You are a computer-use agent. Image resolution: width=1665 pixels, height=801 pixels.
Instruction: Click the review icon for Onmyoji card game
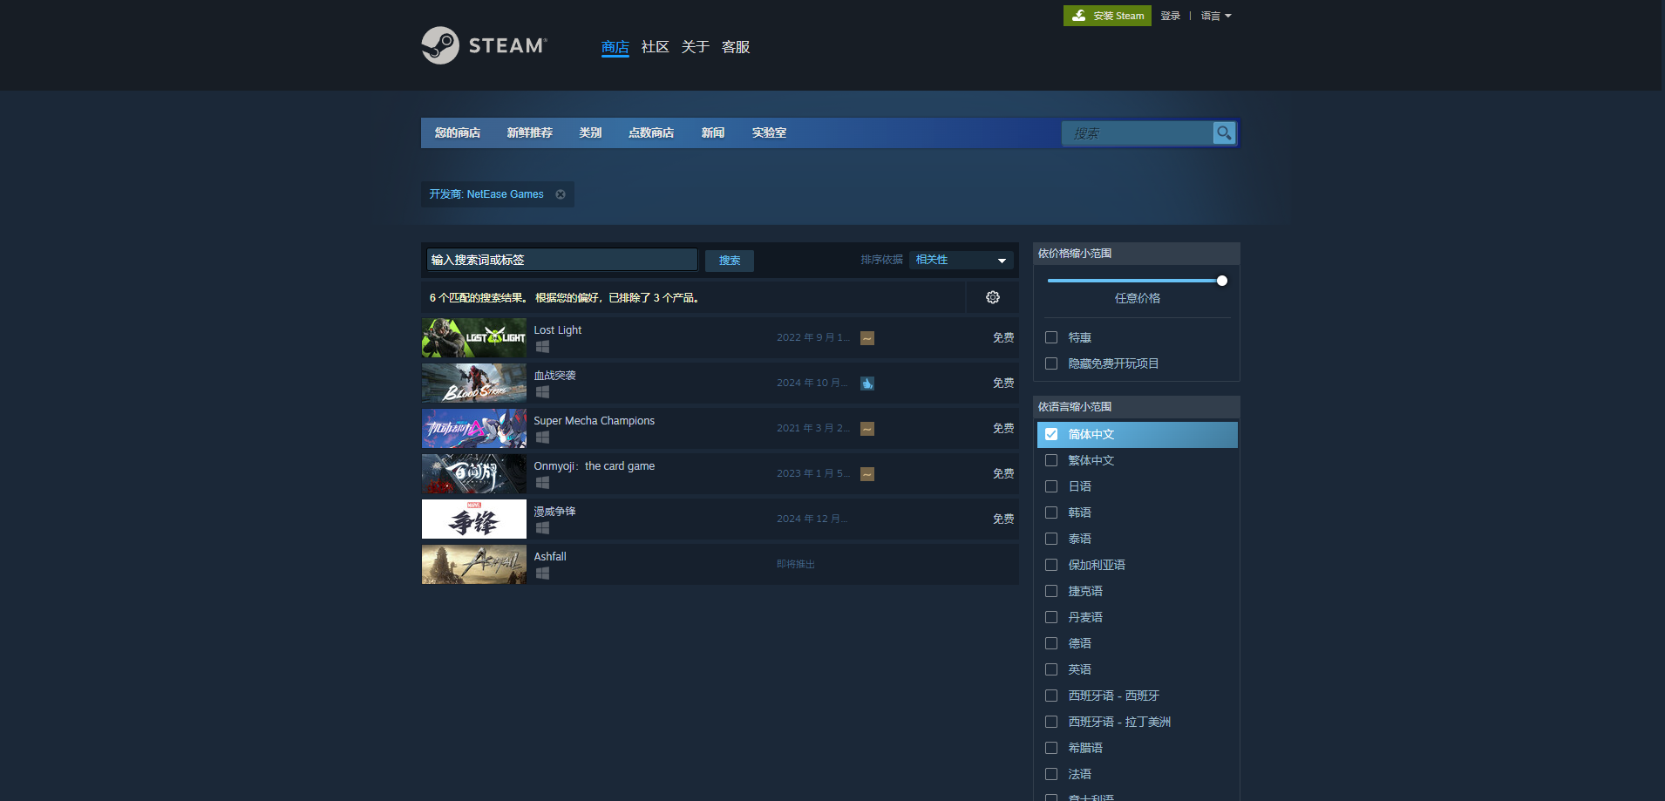coord(867,474)
